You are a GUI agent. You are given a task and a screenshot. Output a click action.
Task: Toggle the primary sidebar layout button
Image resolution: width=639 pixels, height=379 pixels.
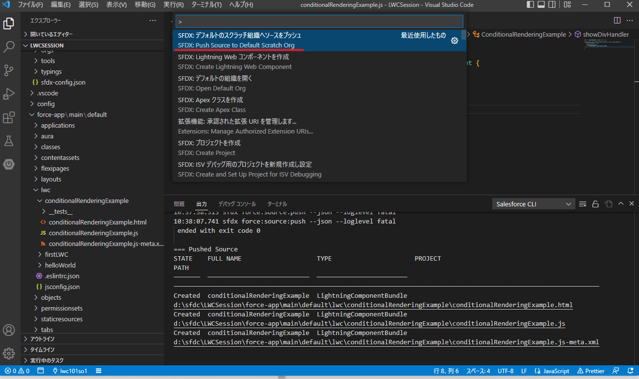tap(531, 4)
